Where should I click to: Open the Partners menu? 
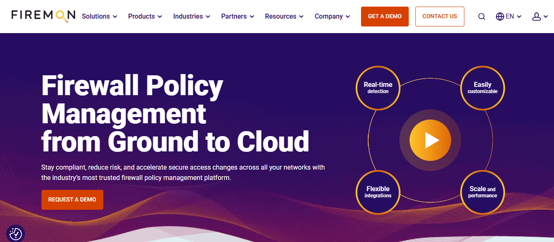click(238, 17)
